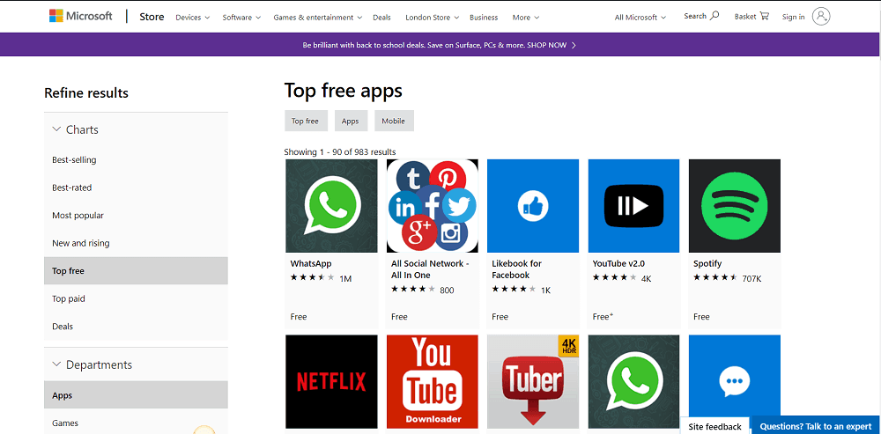Click YouTube v2.0 Free+ price
Screen dimensions: 881x434
[x=603, y=317]
